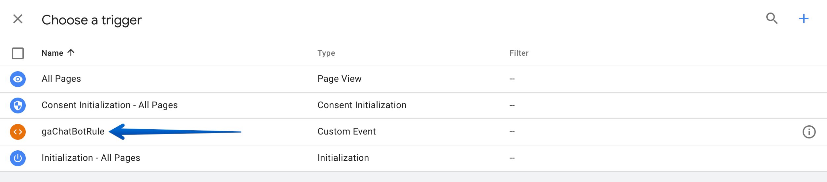Image resolution: width=827 pixels, height=182 pixels.
Task: Click the Page View type cell
Action: [x=339, y=79]
